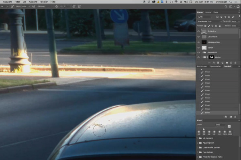Filter layers by adjustment layers icon

(221, 17)
